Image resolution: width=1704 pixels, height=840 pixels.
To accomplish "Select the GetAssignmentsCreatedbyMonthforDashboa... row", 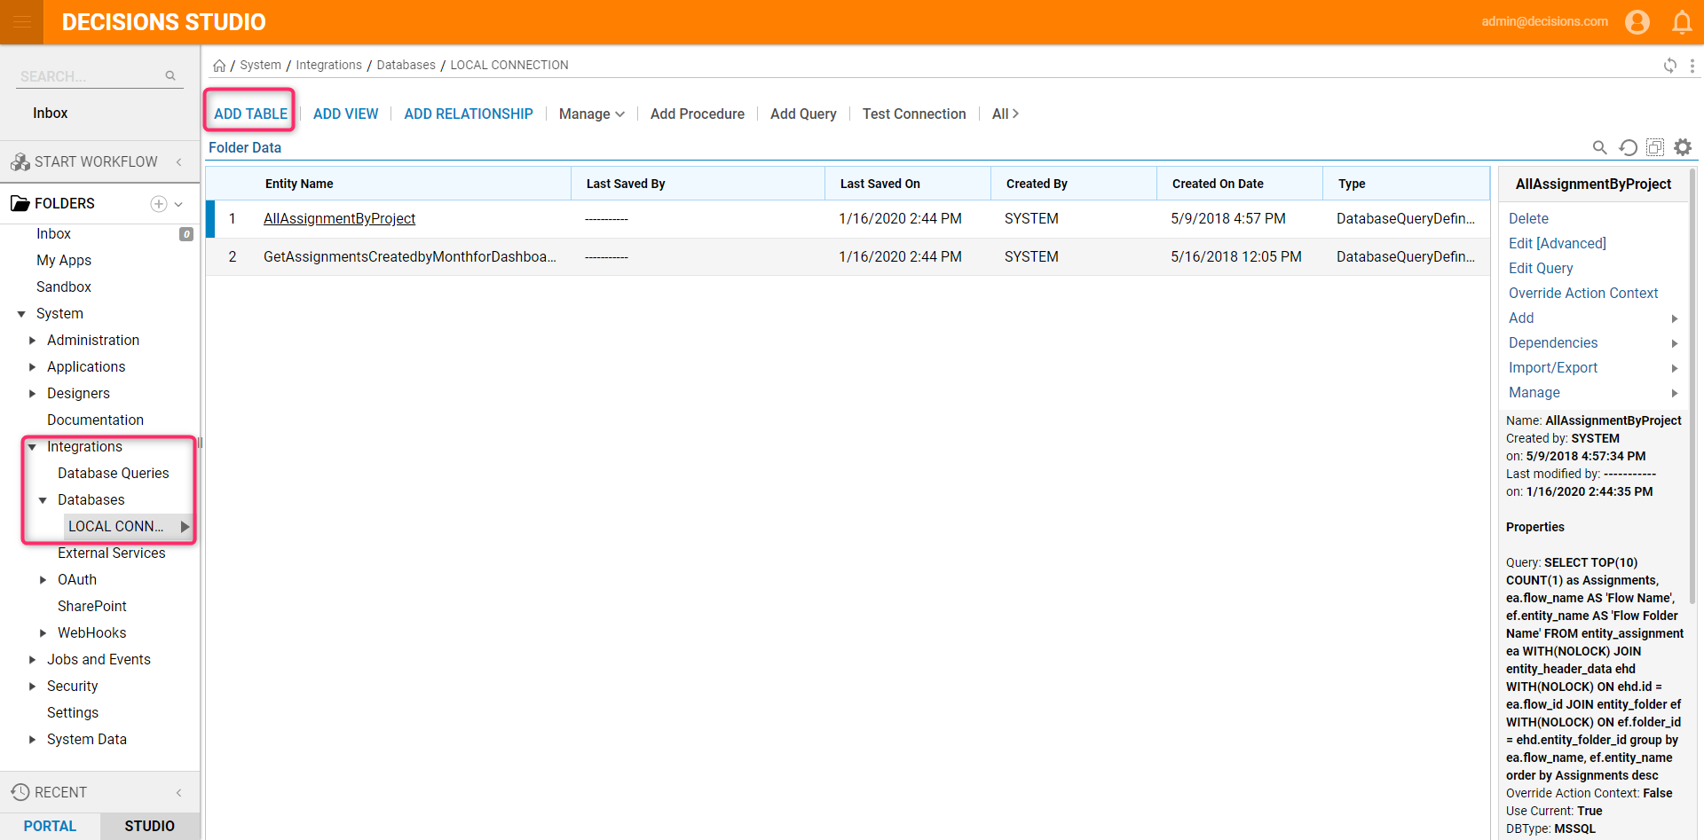I will click(848, 257).
